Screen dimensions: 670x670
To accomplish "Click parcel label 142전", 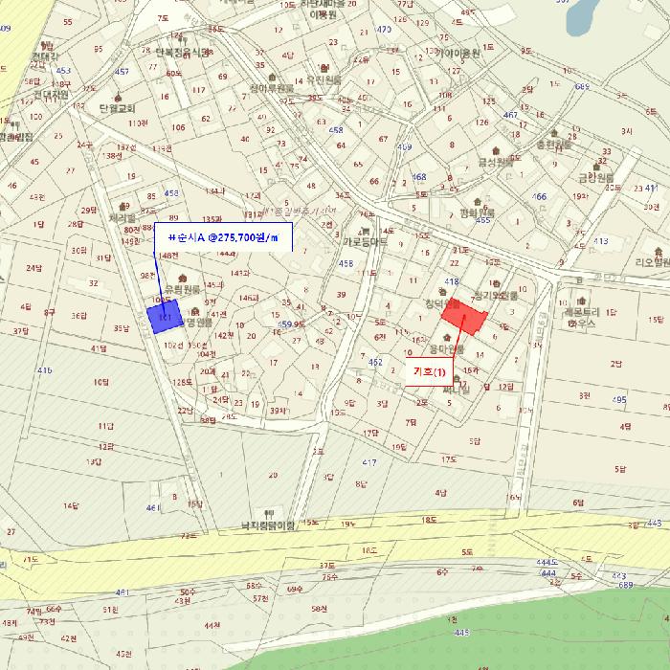I will coord(223,335).
